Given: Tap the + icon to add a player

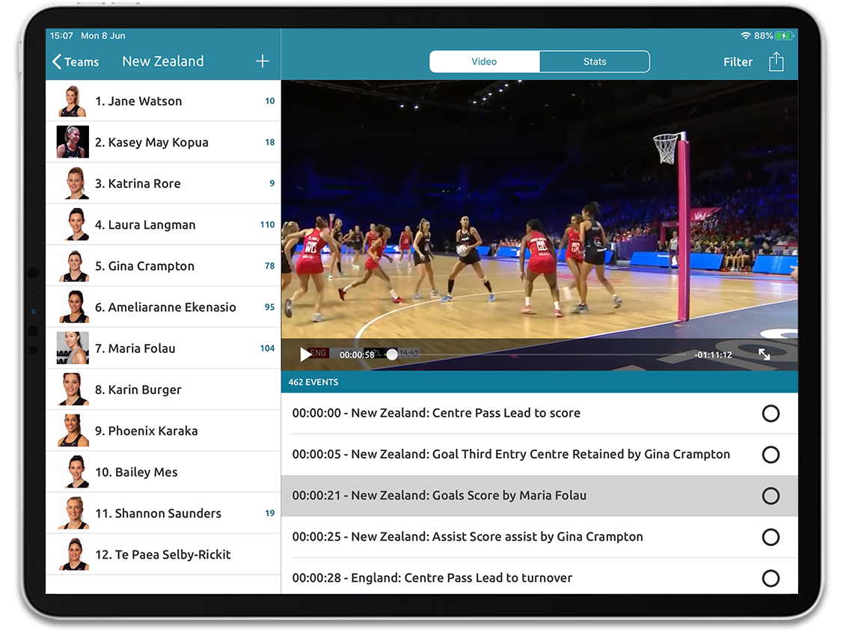Looking at the screenshot, I should 262,61.
